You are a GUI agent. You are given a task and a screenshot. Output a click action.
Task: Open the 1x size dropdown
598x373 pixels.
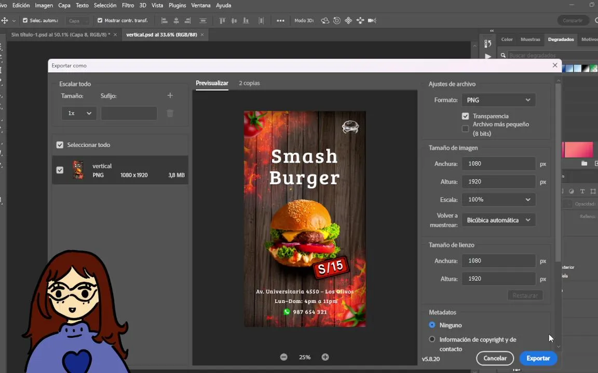point(79,113)
